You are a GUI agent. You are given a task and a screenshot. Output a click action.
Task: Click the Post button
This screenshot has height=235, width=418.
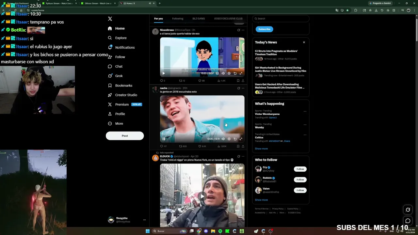(x=125, y=136)
